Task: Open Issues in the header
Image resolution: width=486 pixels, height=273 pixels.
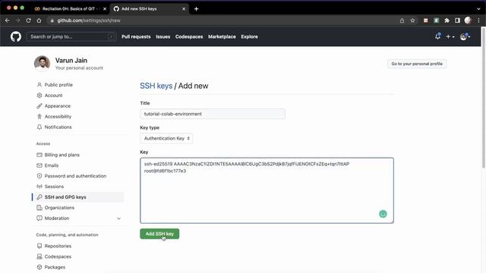Action: [x=163, y=36]
